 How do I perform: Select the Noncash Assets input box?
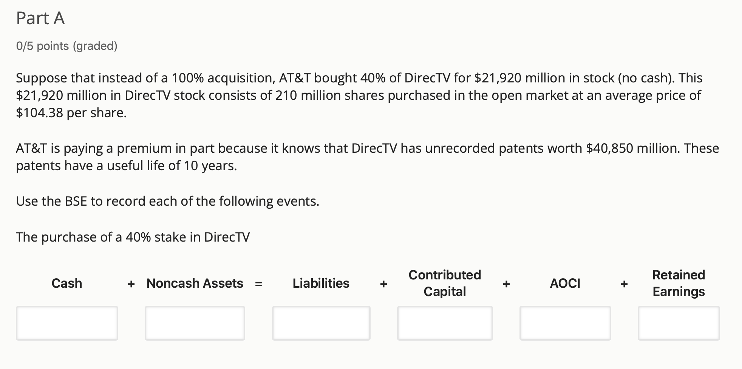[195, 323]
